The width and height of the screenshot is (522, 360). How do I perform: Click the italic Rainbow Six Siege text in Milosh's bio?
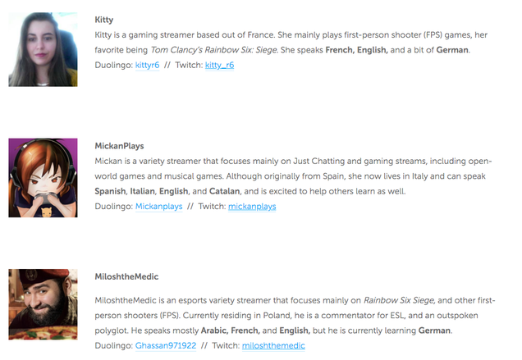pos(399,300)
